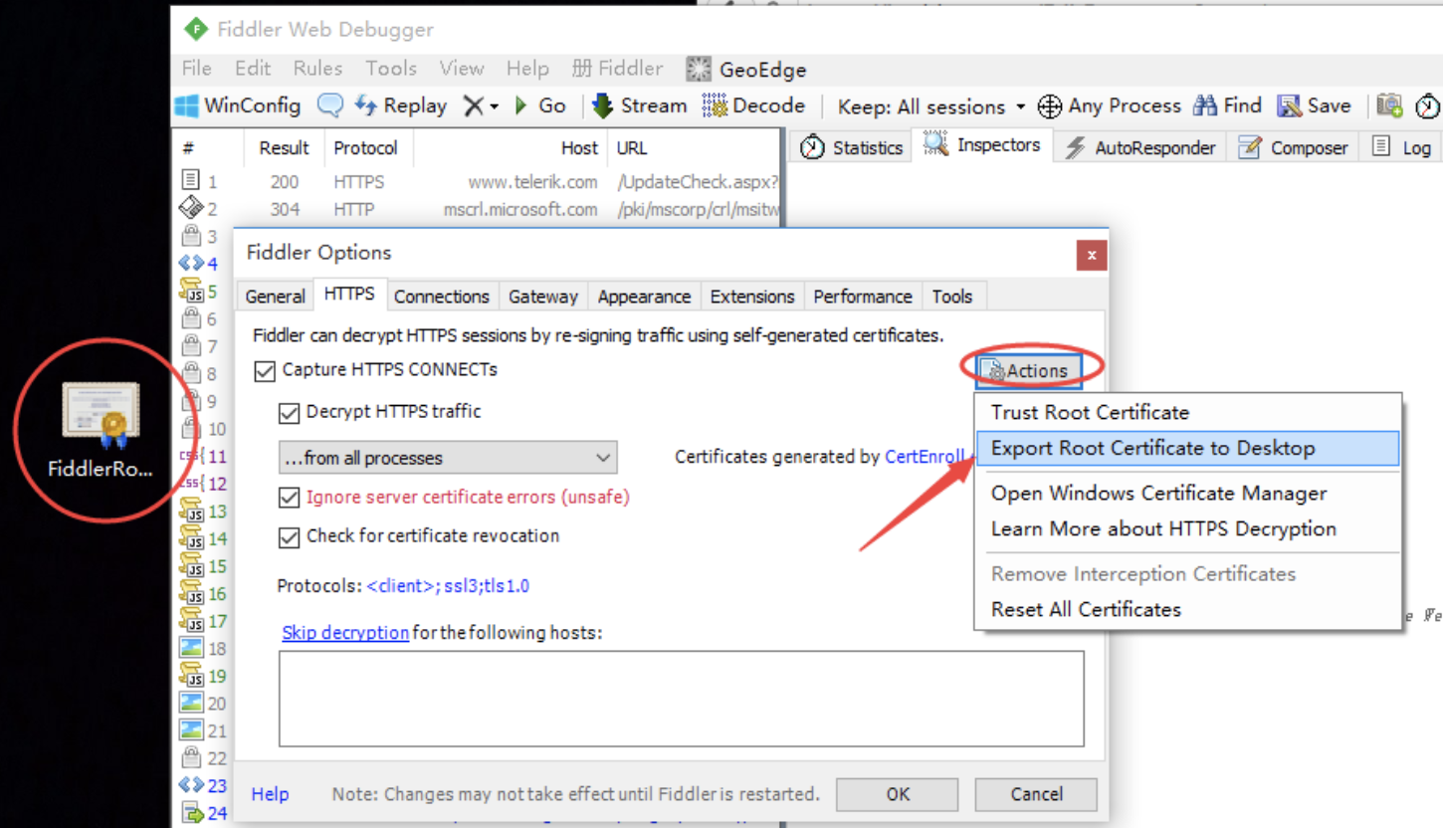This screenshot has height=828, width=1443.
Task: Click the OK button
Action: (x=897, y=794)
